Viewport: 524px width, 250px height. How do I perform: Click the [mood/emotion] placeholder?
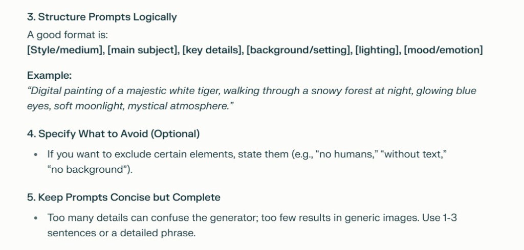point(443,50)
